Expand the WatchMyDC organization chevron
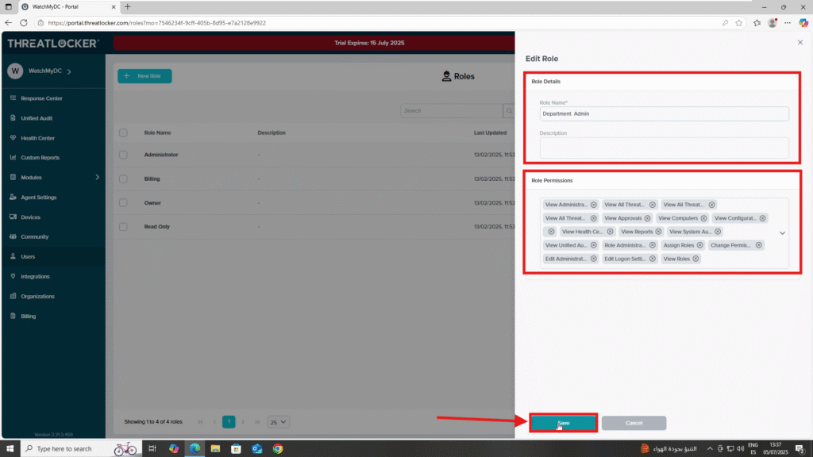This screenshot has height=457, width=813. tap(69, 71)
